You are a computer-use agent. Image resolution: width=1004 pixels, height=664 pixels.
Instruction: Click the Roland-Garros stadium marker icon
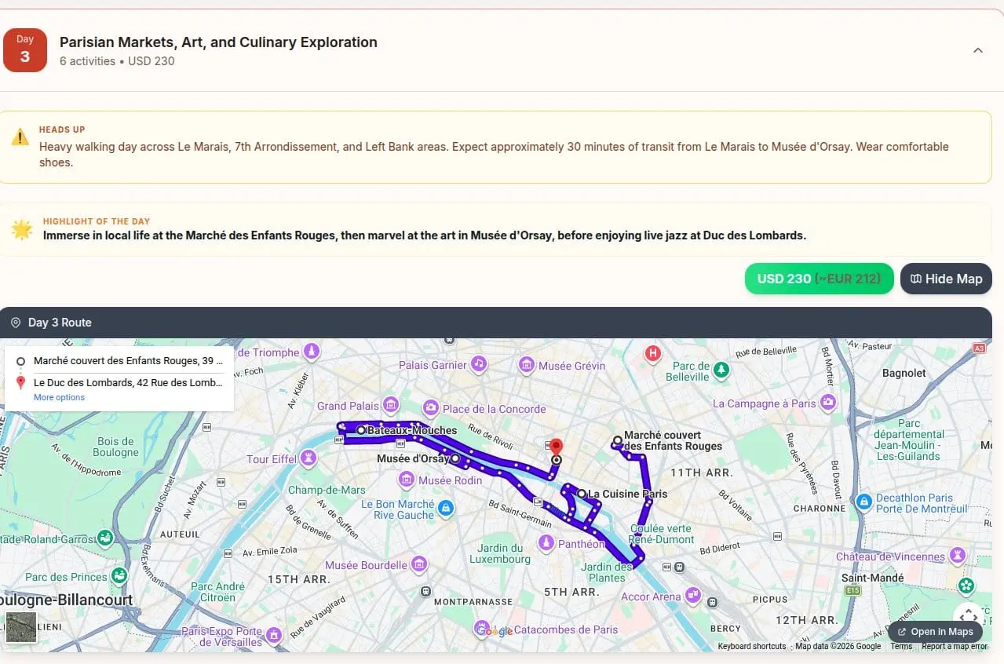104,538
